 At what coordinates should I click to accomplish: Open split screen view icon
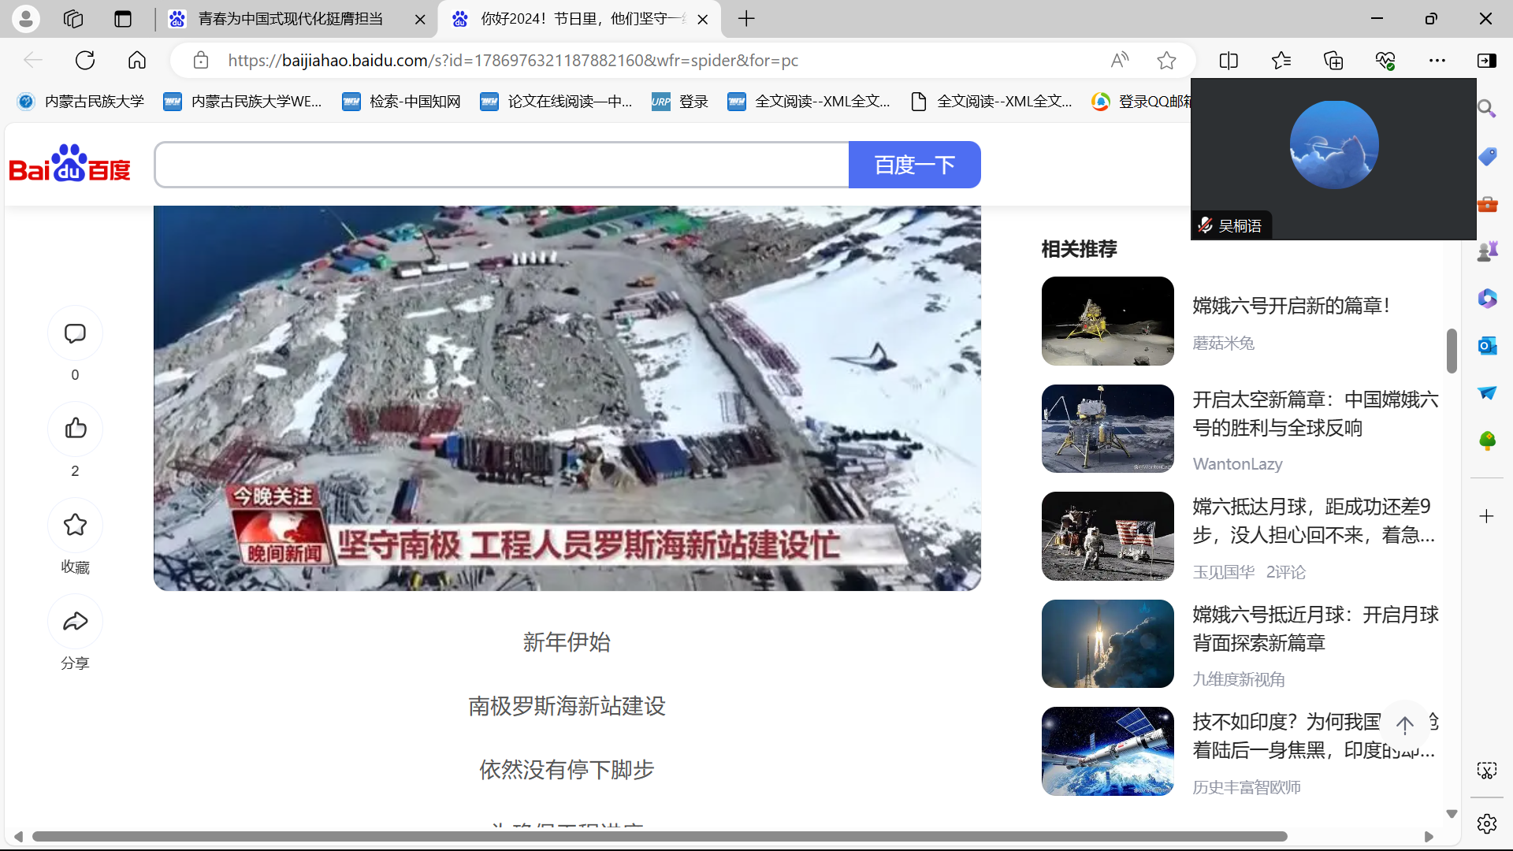1229,60
